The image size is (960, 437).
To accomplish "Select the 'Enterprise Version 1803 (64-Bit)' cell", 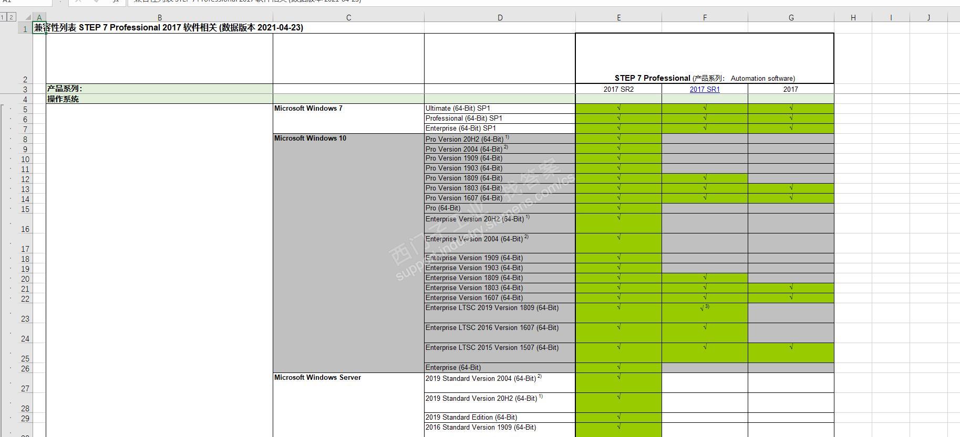I will click(500, 288).
